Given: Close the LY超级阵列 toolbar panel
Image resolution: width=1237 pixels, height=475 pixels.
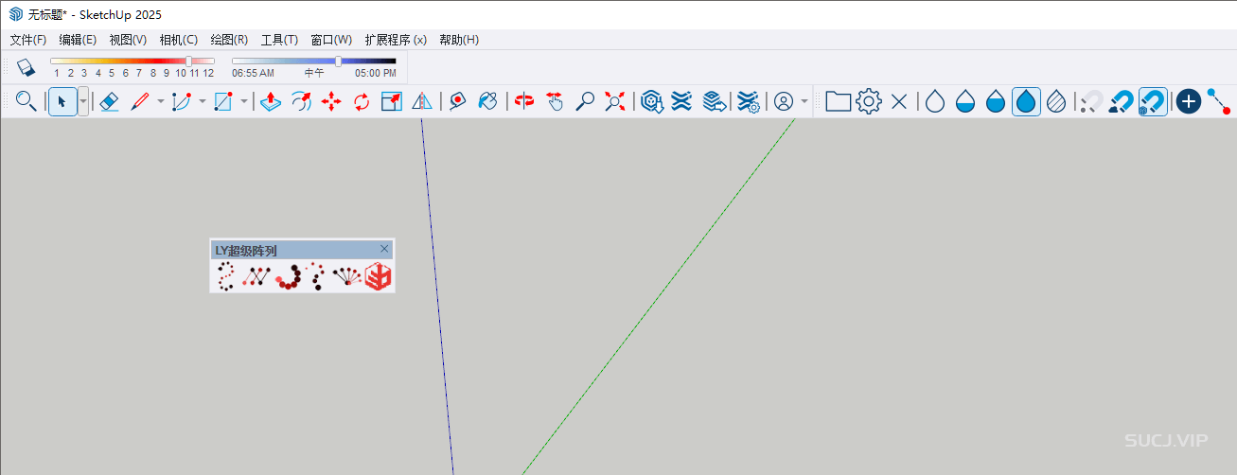Looking at the screenshot, I should pyautogui.click(x=384, y=249).
